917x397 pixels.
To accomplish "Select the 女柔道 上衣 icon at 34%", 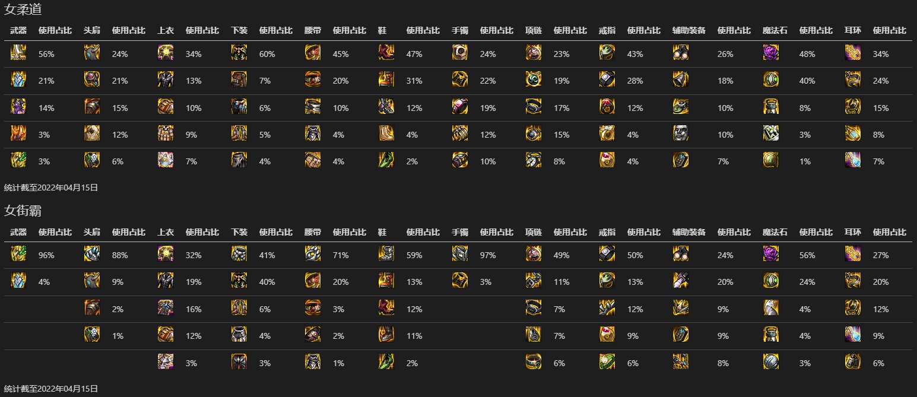I will click(166, 53).
